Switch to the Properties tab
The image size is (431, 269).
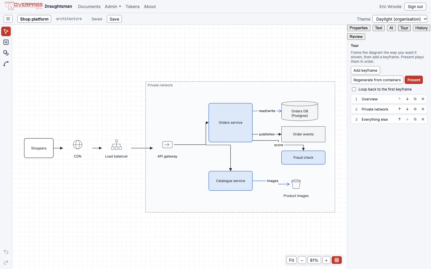[359, 28]
